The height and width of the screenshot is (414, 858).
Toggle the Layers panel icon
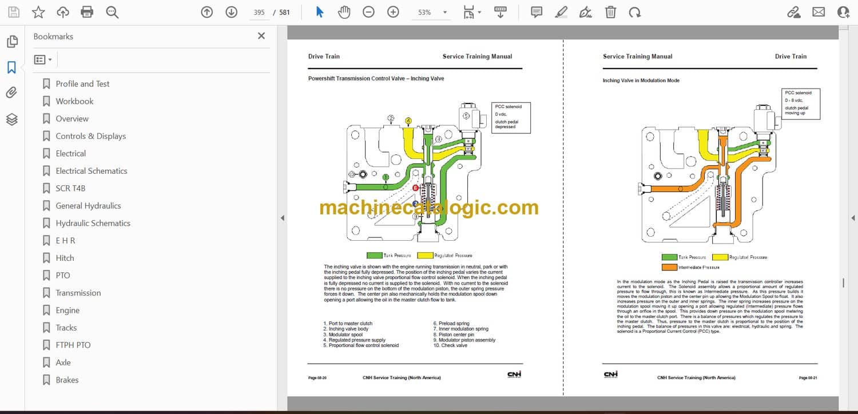coord(11,119)
